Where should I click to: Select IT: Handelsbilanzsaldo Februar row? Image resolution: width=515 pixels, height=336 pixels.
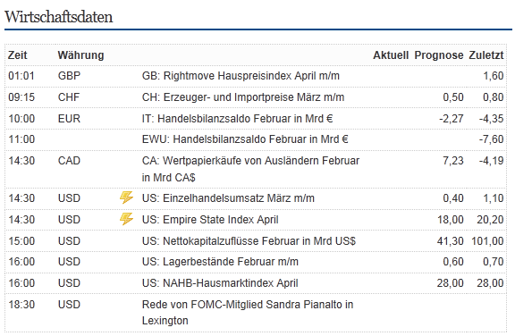256,119
